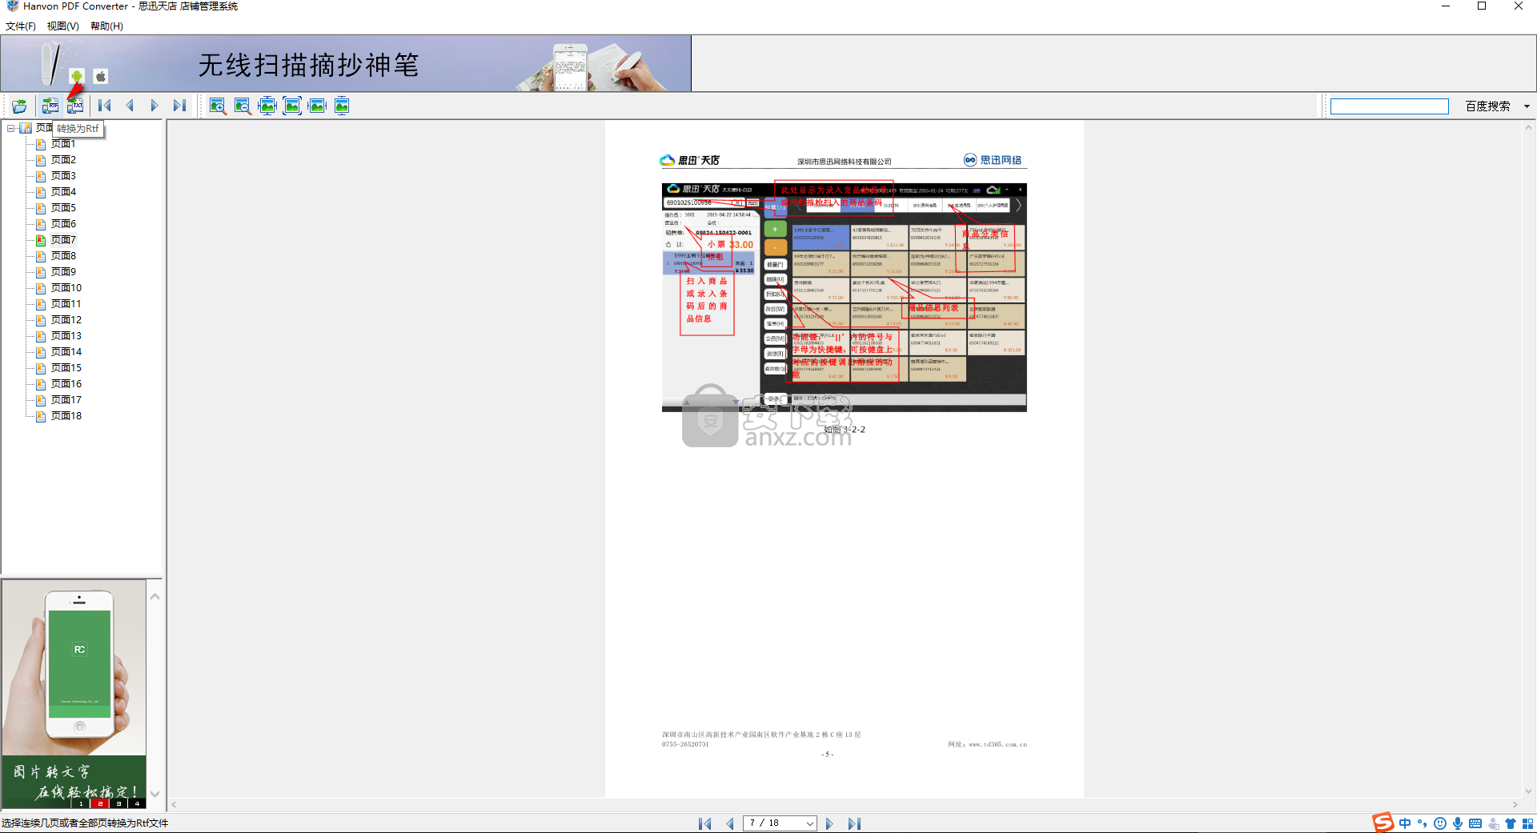Switch ad to slide 4 indicator

tap(137, 803)
